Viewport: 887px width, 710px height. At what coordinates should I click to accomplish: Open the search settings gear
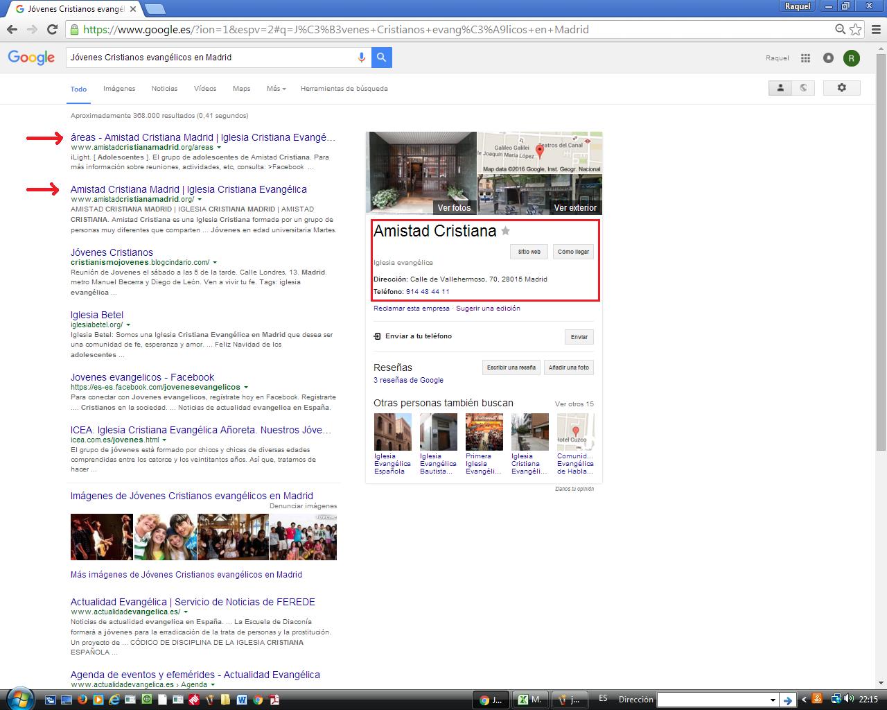(x=842, y=88)
